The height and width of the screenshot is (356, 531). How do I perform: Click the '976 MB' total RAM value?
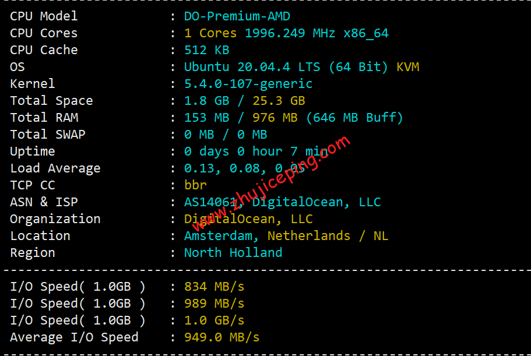pyautogui.click(x=275, y=118)
